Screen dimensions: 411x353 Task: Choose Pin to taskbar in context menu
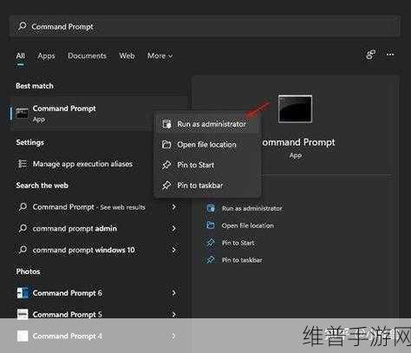tap(207, 186)
